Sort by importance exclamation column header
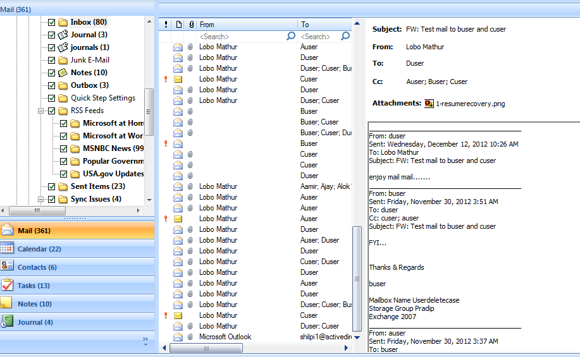The image size is (580, 357). [x=166, y=25]
